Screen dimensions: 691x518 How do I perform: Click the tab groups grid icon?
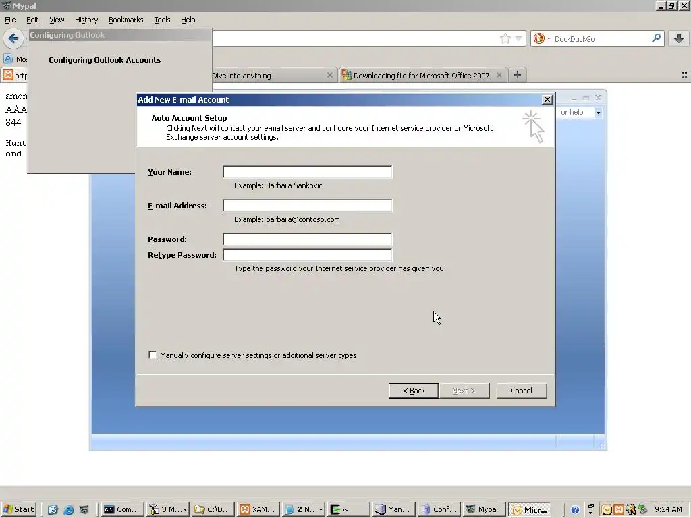pyautogui.click(x=684, y=76)
